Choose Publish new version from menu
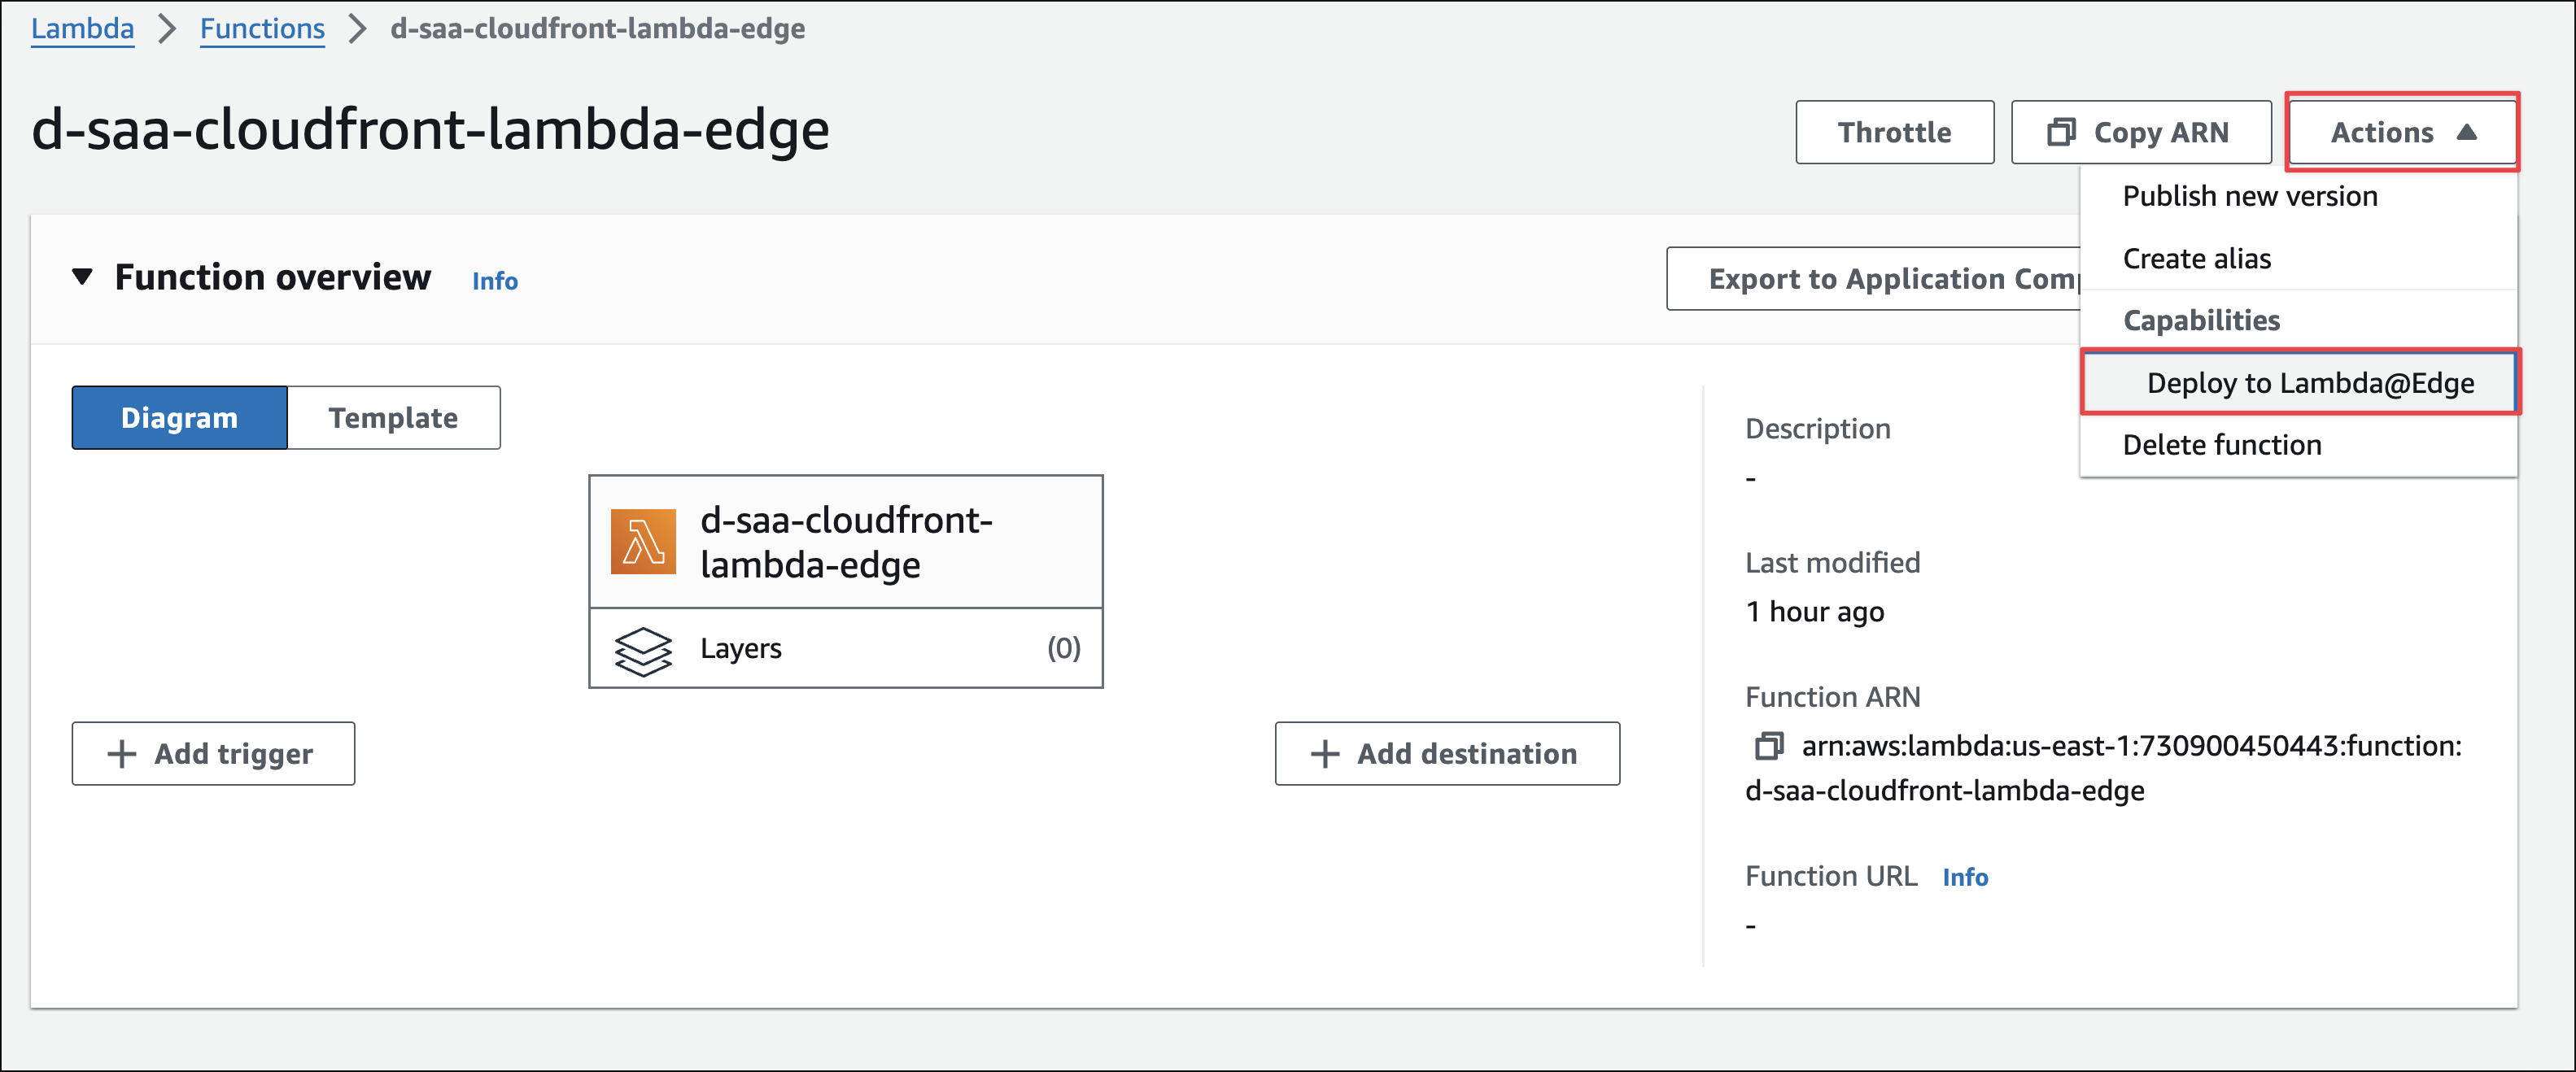This screenshot has height=1072, width=2576. tap(2249, 196)
